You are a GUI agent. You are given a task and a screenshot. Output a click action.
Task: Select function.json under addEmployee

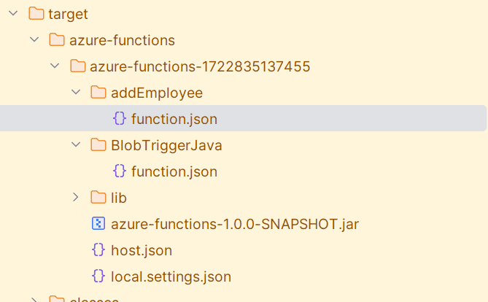pyautogui.click(x=243, y=118)
